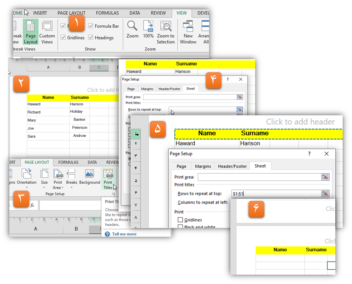Image resolution: width=352 pixels, height=284 pixels.
Task: Open a New Window from the View ribbon
Action: click(188, 32)
